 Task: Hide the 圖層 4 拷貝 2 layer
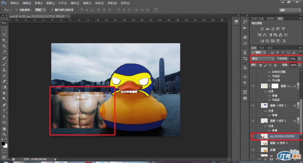(x=253, y=106)
